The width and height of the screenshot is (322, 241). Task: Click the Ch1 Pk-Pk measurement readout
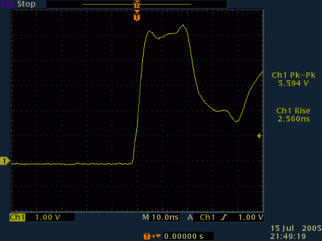(x=293, y=79)
